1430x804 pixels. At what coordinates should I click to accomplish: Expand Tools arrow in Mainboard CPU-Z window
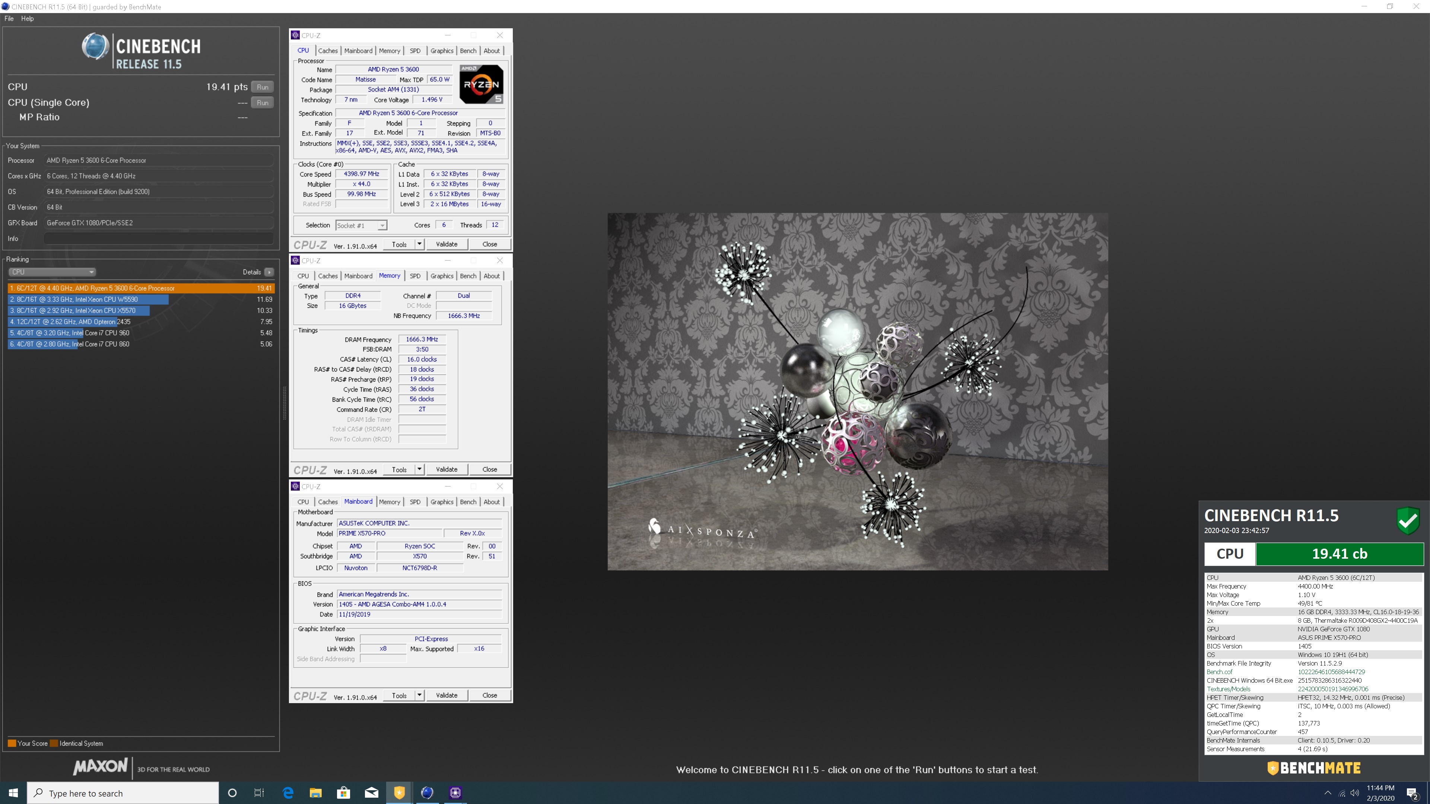tap(420, 695)
